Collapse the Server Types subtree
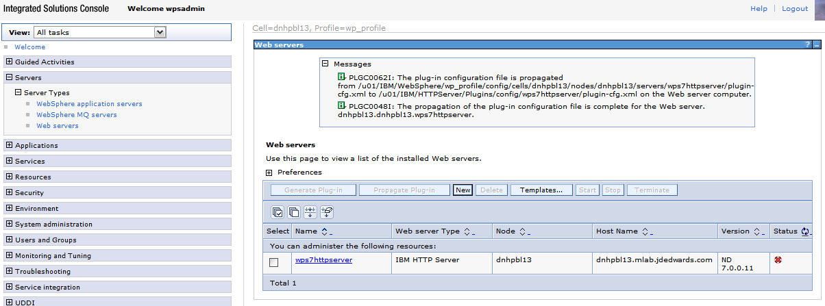The width and height of the screenshot is (825, 306). (x=19, y=92)
